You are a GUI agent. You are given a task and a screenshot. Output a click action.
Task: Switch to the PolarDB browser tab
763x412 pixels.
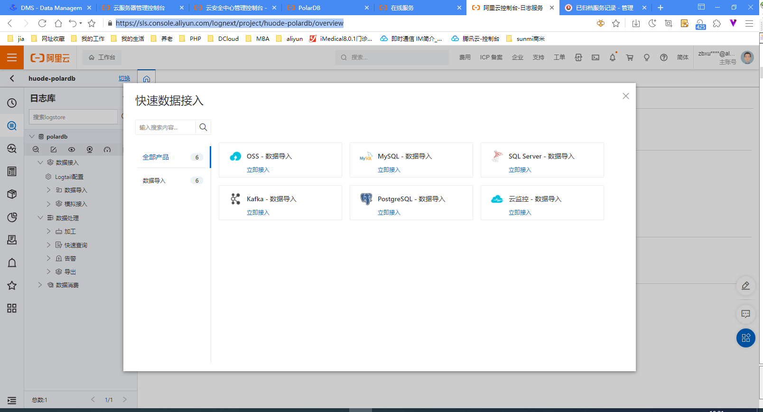(327, 8)
